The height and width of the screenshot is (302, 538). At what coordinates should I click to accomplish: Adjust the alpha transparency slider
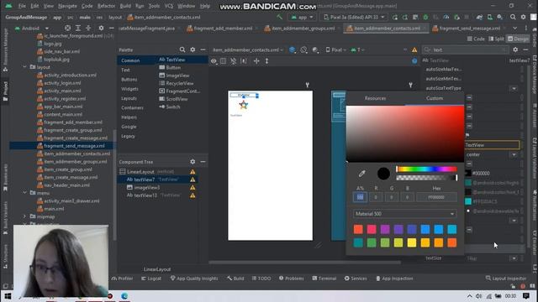[x=426, y=178]
